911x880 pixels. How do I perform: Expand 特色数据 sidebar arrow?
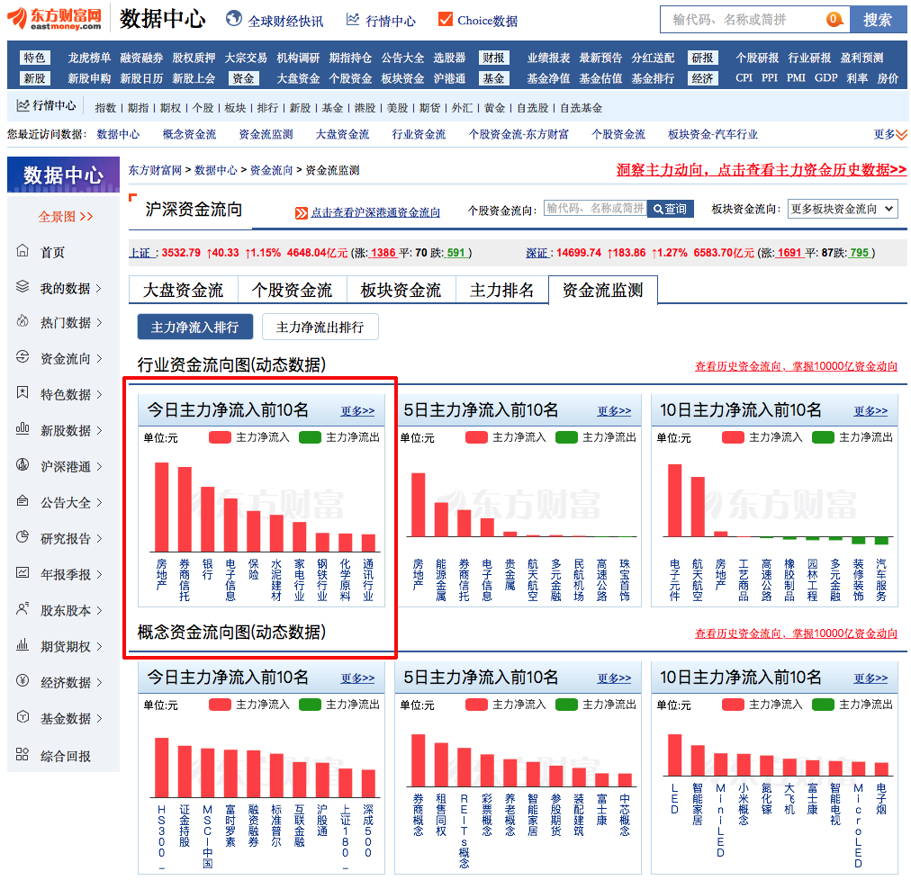pyautogui.click(x=98, y=395)
